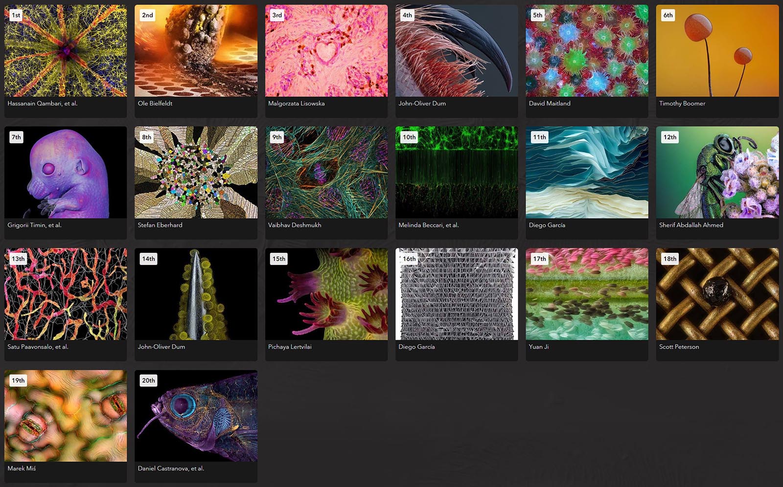Click the 8th rank badge
Screen dimensions: 783x487
(x=147, y=137)
